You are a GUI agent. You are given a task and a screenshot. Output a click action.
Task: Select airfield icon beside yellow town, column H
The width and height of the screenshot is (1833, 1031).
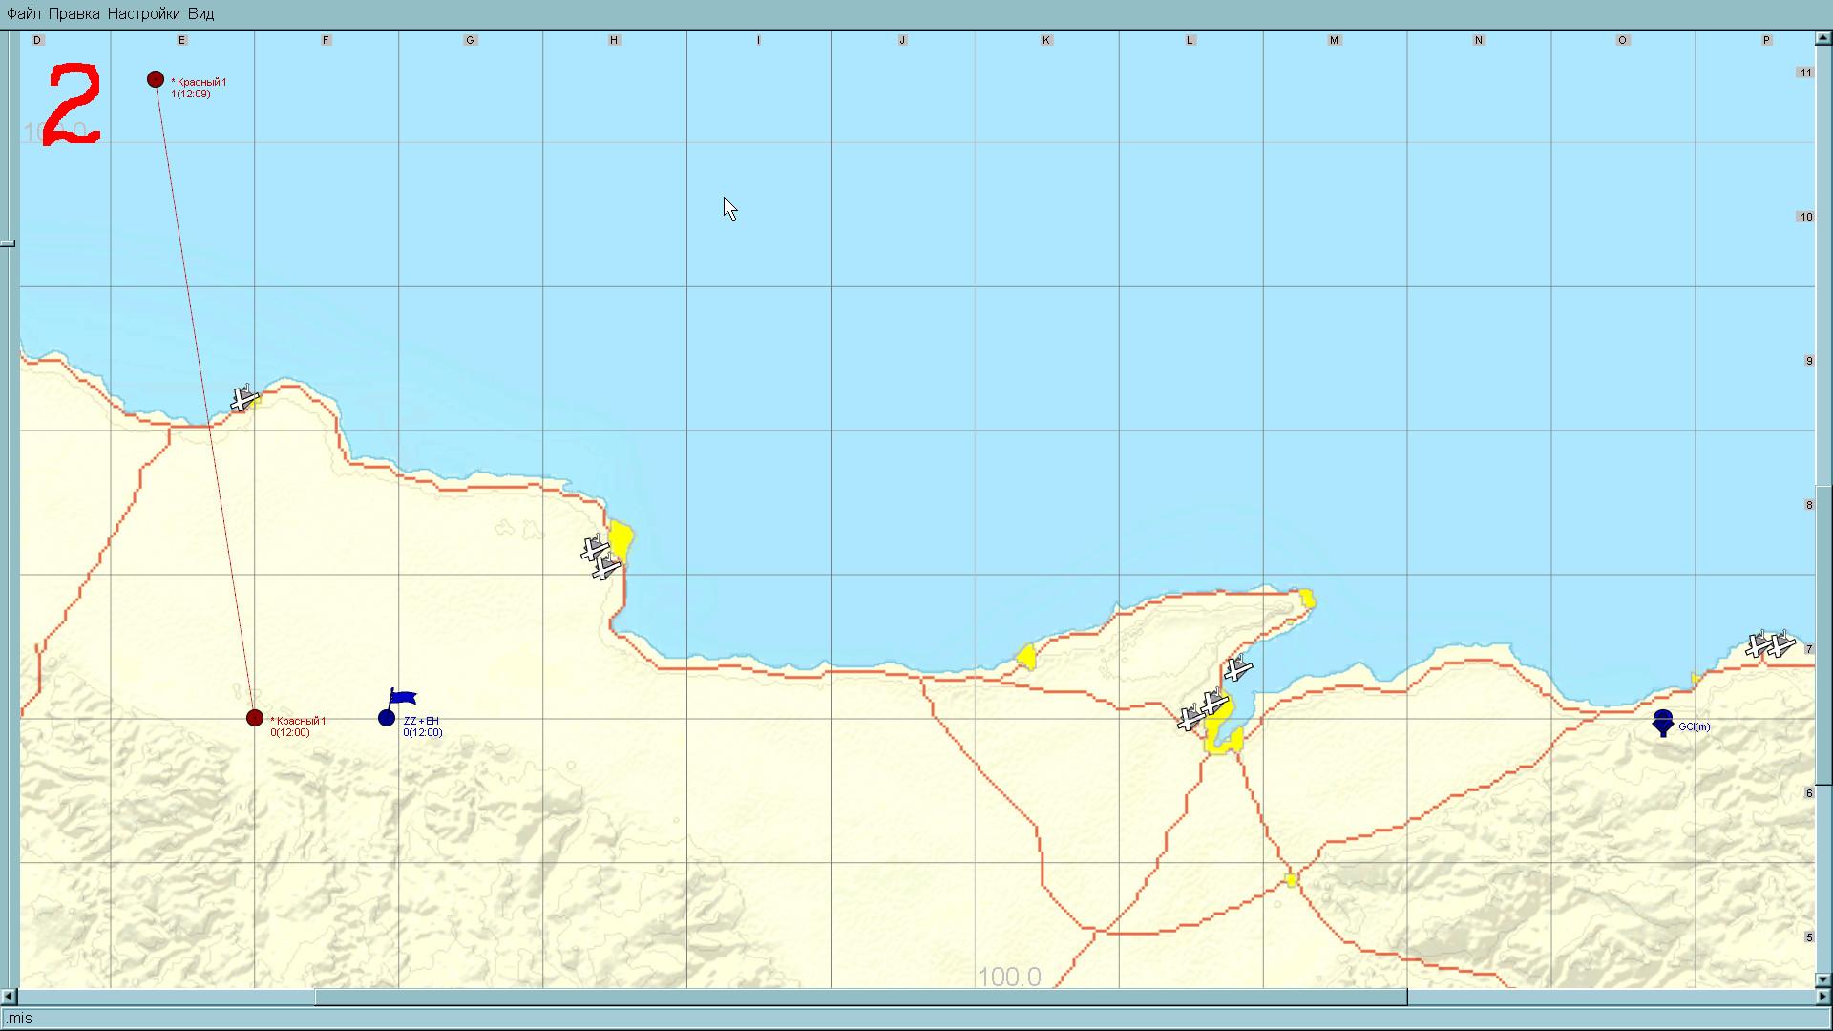(x=599, y=558)
